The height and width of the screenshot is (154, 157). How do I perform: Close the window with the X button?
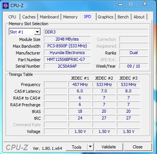coord(145,4)
